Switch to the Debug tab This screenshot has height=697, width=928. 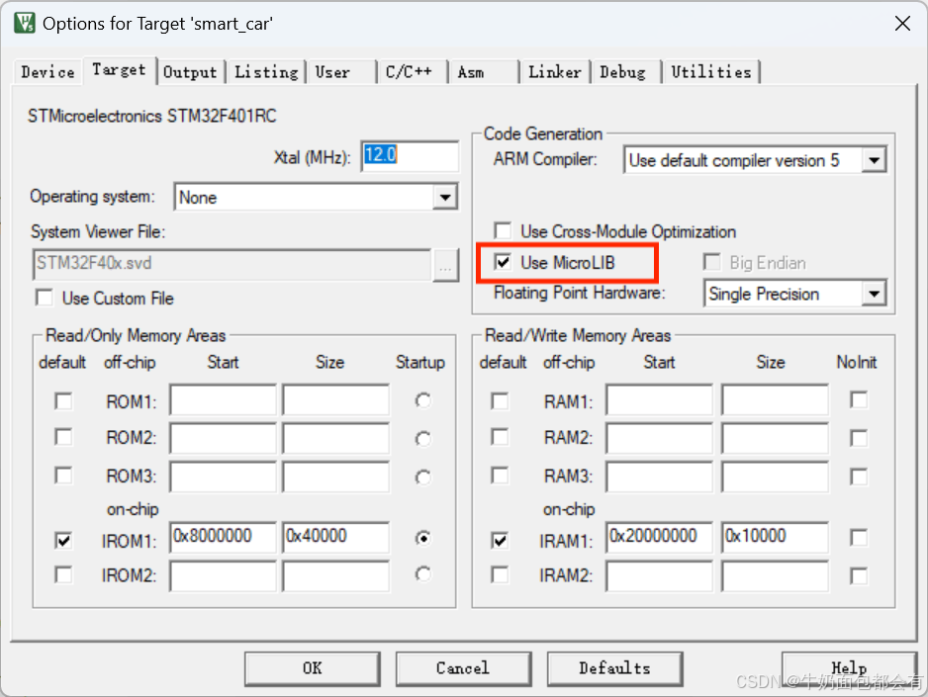[625, 72]
